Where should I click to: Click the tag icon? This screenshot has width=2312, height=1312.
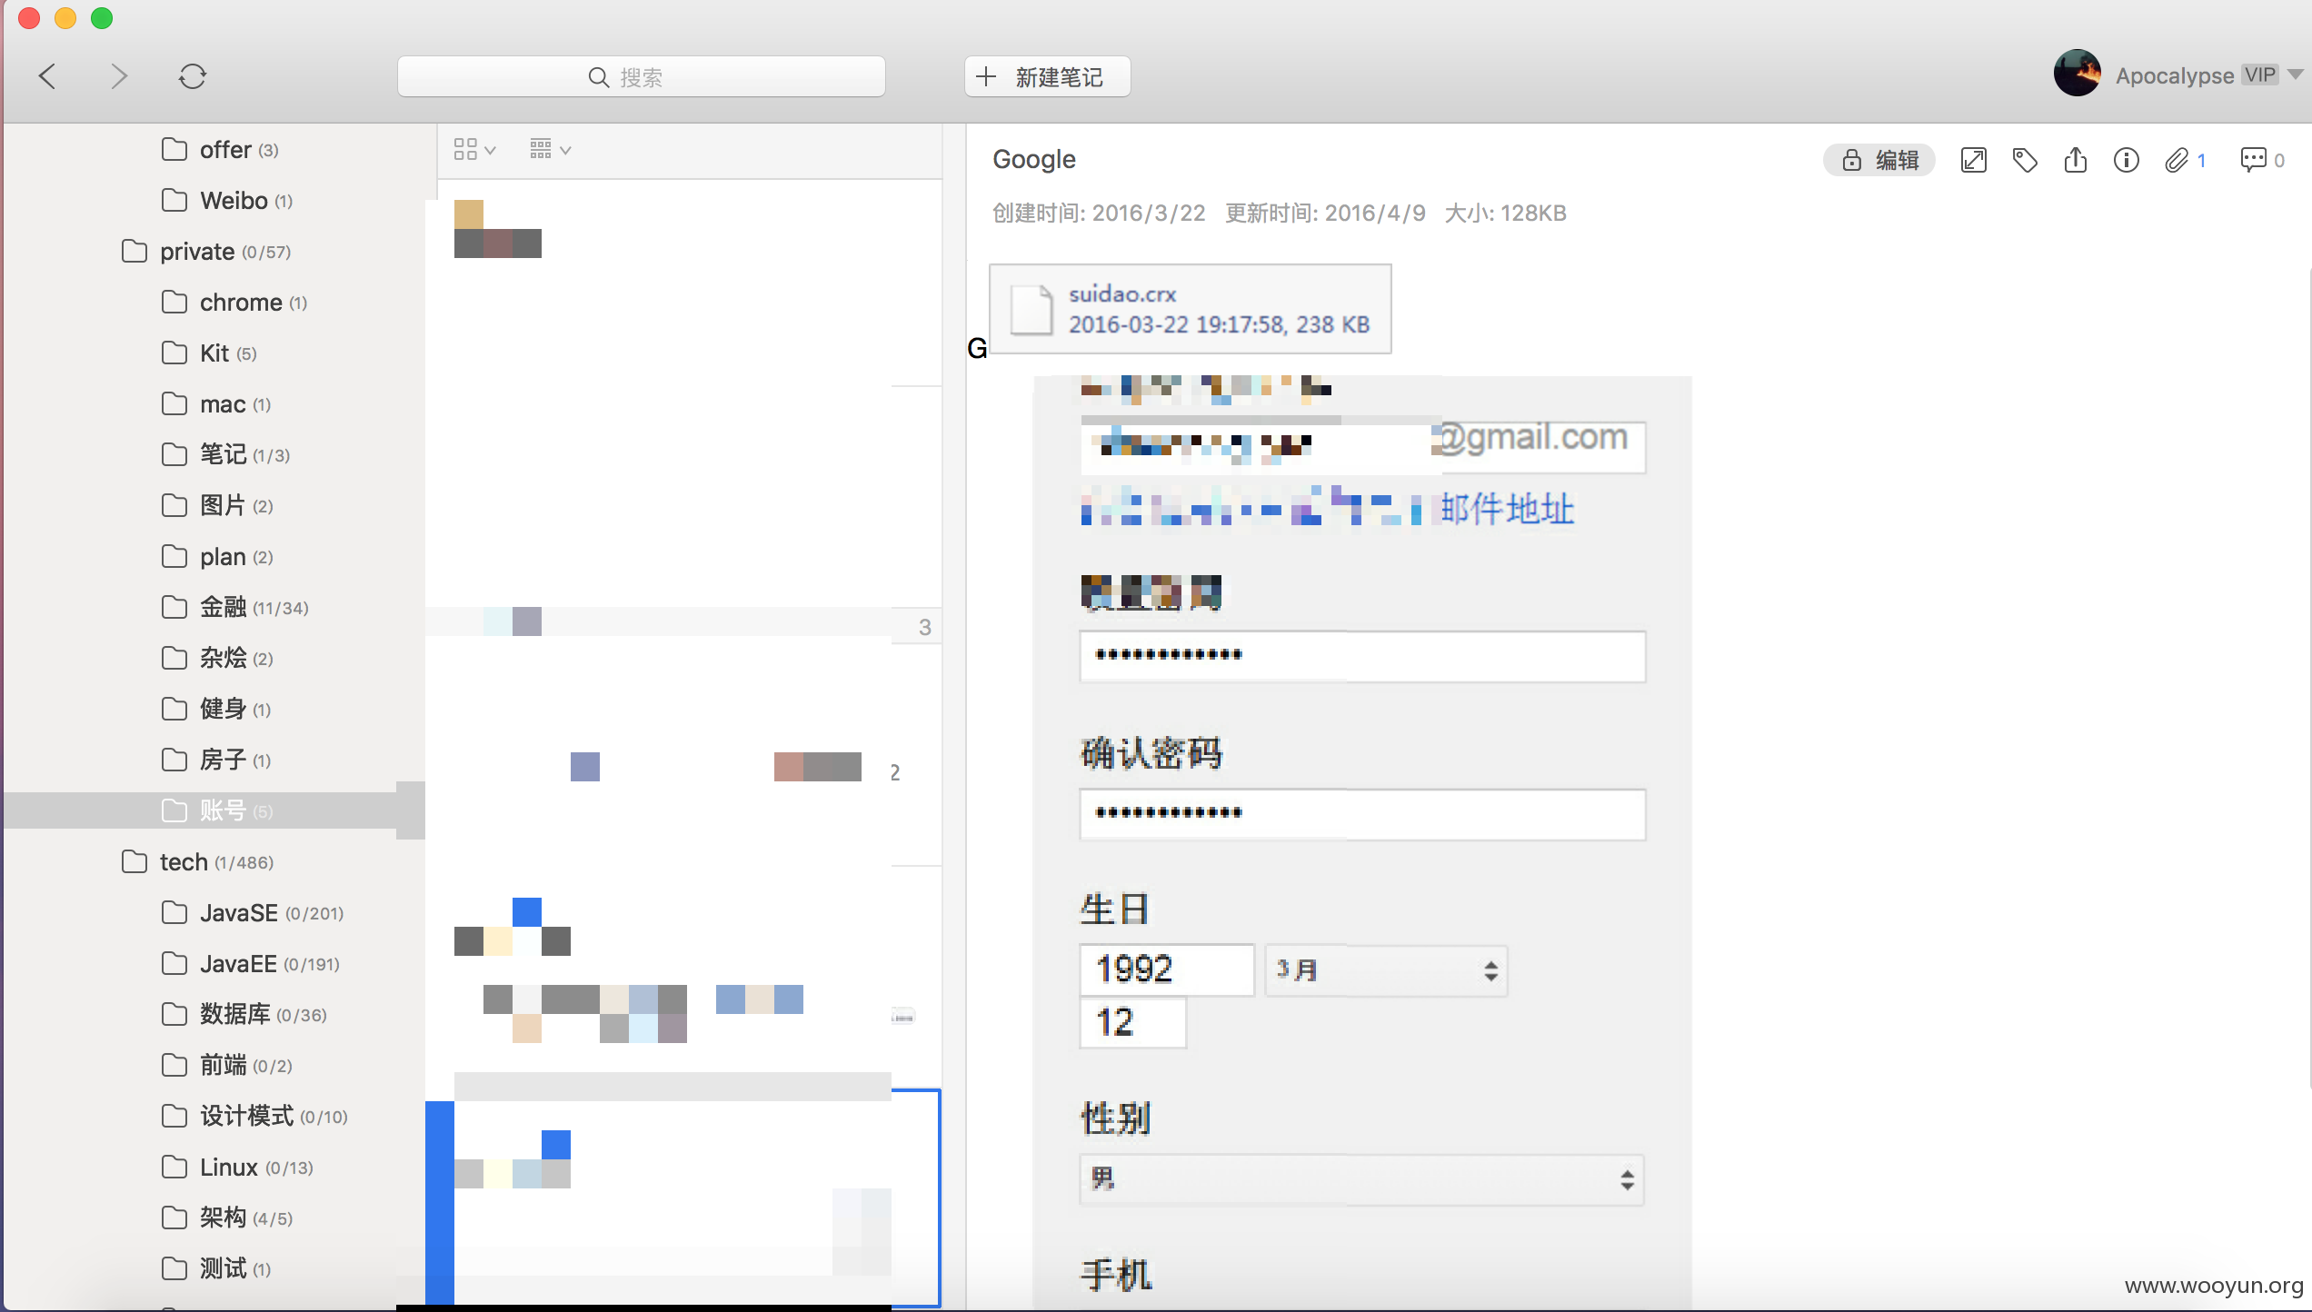pyautogui.click(x=2025, y=161)
